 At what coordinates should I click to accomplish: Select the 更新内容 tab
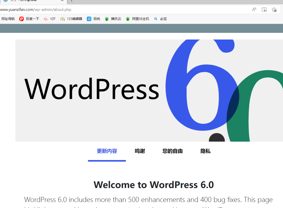click(107, 151)
